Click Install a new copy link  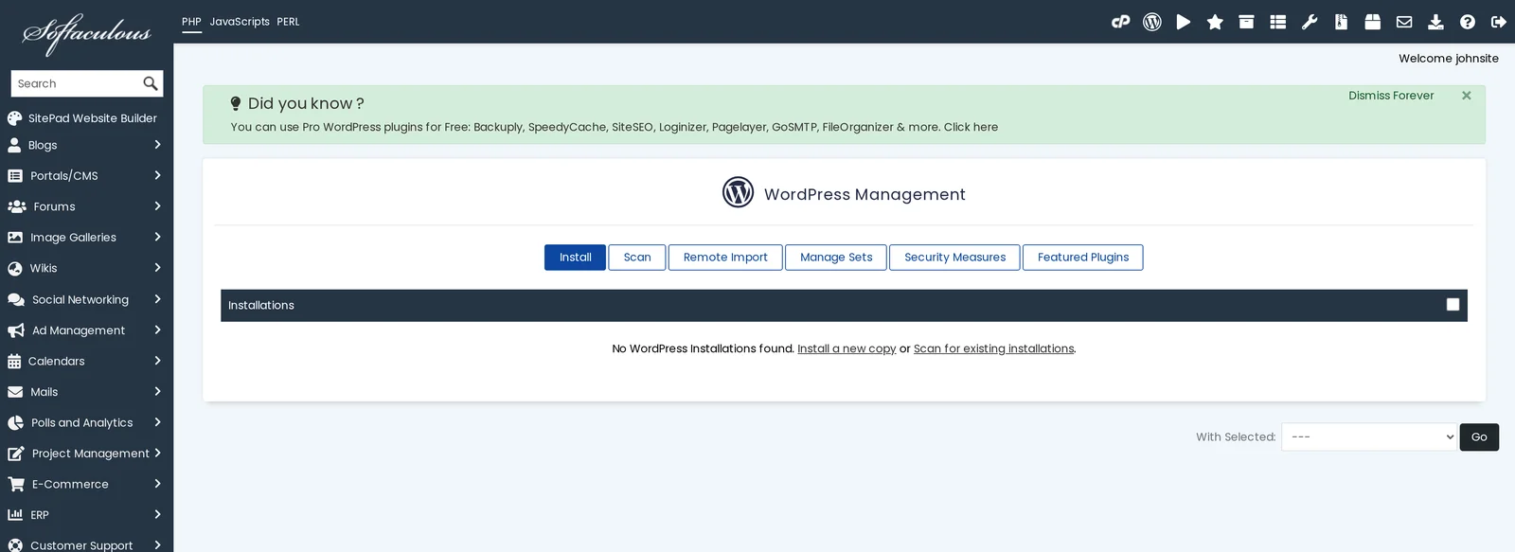coord(847,348)
